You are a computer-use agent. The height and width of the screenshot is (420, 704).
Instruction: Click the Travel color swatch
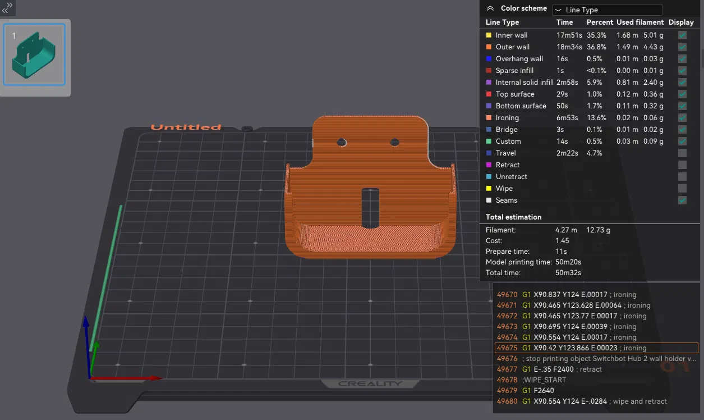[x=489, y=153]
